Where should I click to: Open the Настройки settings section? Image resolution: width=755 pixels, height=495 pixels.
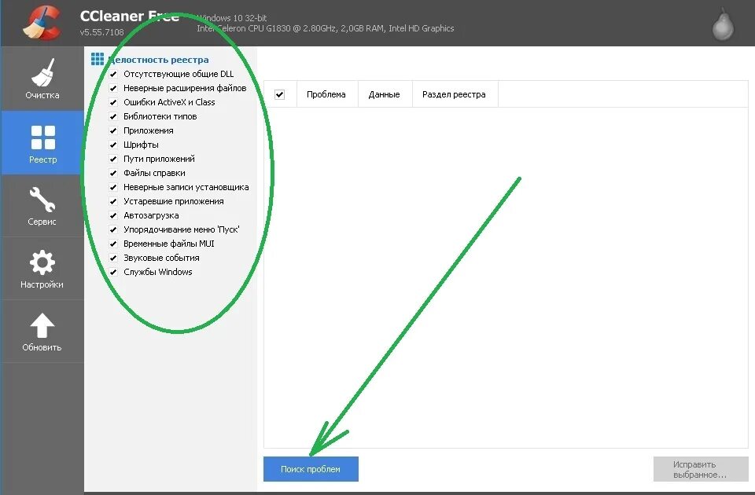pyautogui.click(x=42, y=269)
